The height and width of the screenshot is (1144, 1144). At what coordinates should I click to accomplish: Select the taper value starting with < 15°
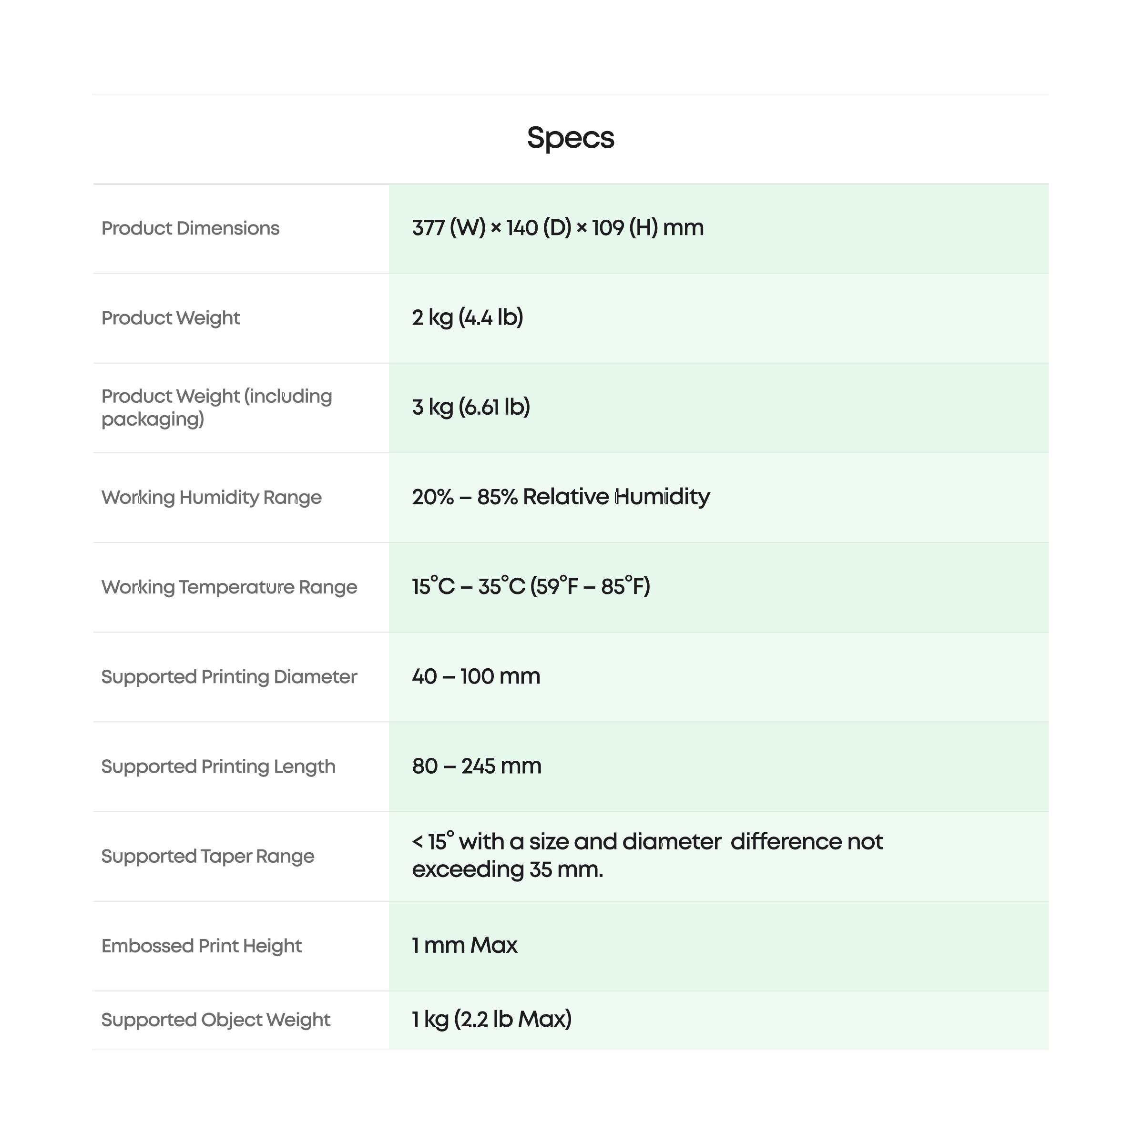[647, 856]
